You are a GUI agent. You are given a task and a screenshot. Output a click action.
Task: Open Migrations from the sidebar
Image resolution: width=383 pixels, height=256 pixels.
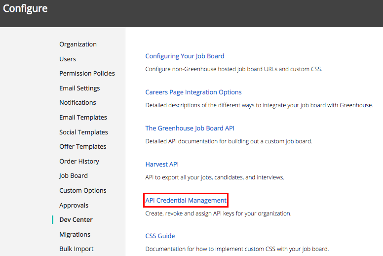point(75,234)
